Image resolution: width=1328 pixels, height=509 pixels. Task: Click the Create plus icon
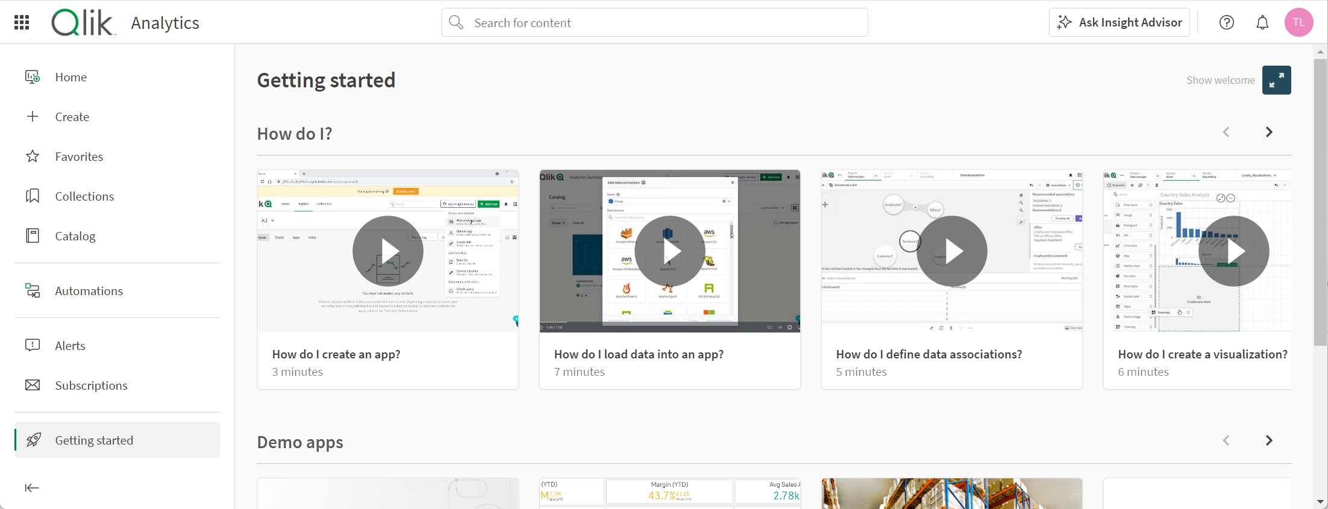click(x=33, y=116)
